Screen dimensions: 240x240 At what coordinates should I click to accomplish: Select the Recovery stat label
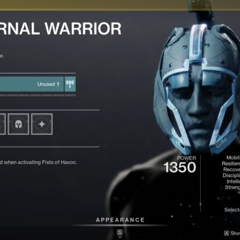[x=232, y=169]
